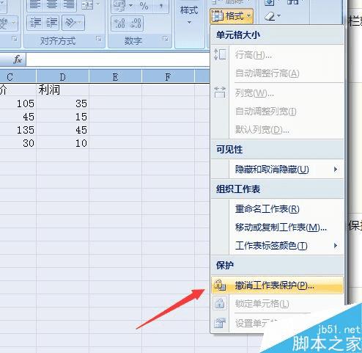362x353 pixels.
Task: Select the cell containing 利润
Action: [x=63, y=90]
